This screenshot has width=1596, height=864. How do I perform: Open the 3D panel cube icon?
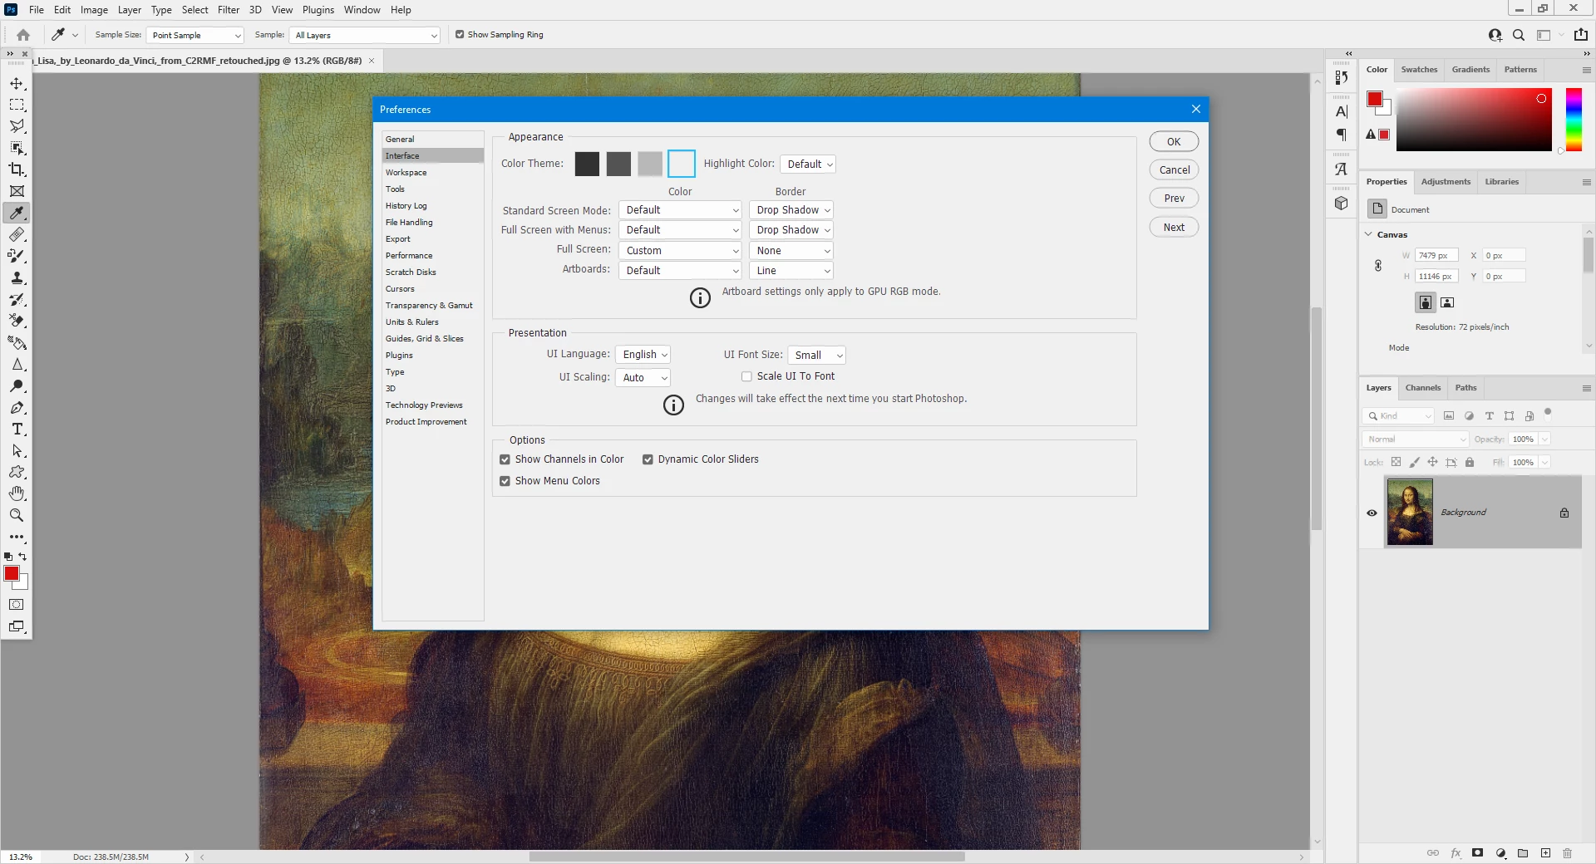click(x=1341, y=204)
